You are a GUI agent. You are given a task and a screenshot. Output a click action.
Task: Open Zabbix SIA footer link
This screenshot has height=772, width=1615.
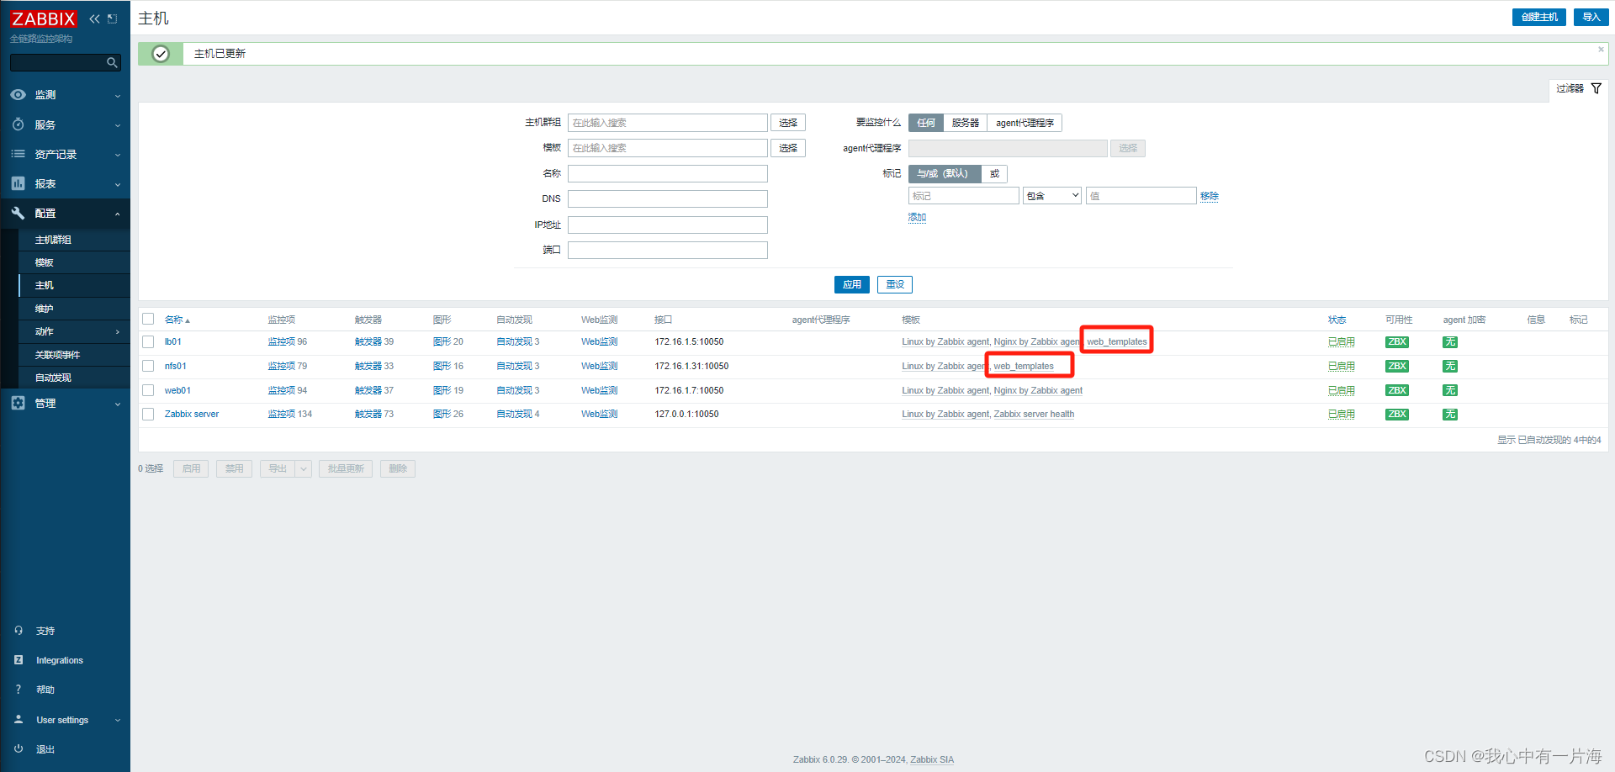[932, 759]
